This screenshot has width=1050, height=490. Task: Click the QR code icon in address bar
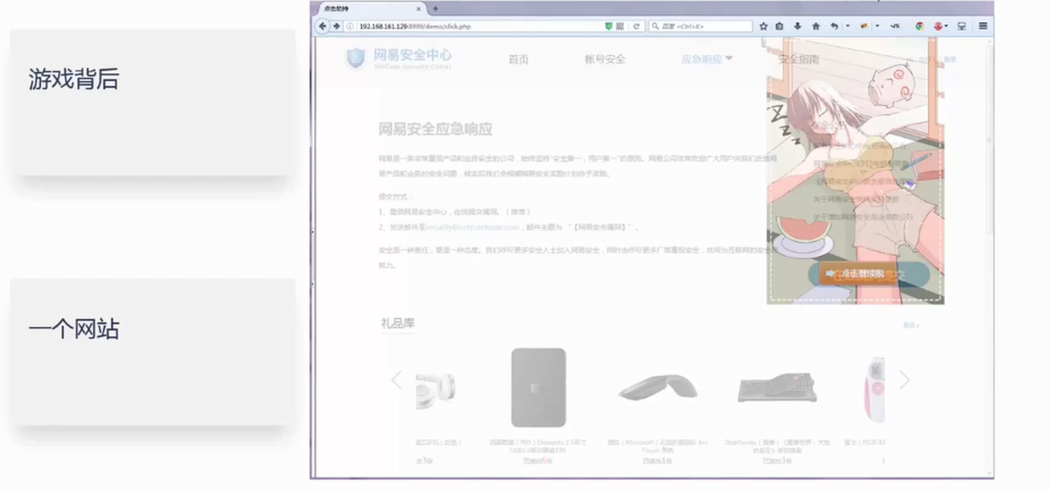[x=620, y=26]
